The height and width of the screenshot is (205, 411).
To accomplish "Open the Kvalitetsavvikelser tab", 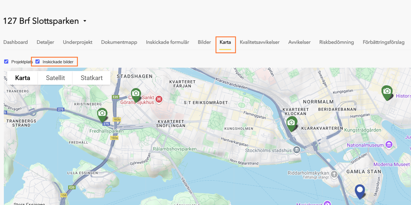I will coord(259,42).
